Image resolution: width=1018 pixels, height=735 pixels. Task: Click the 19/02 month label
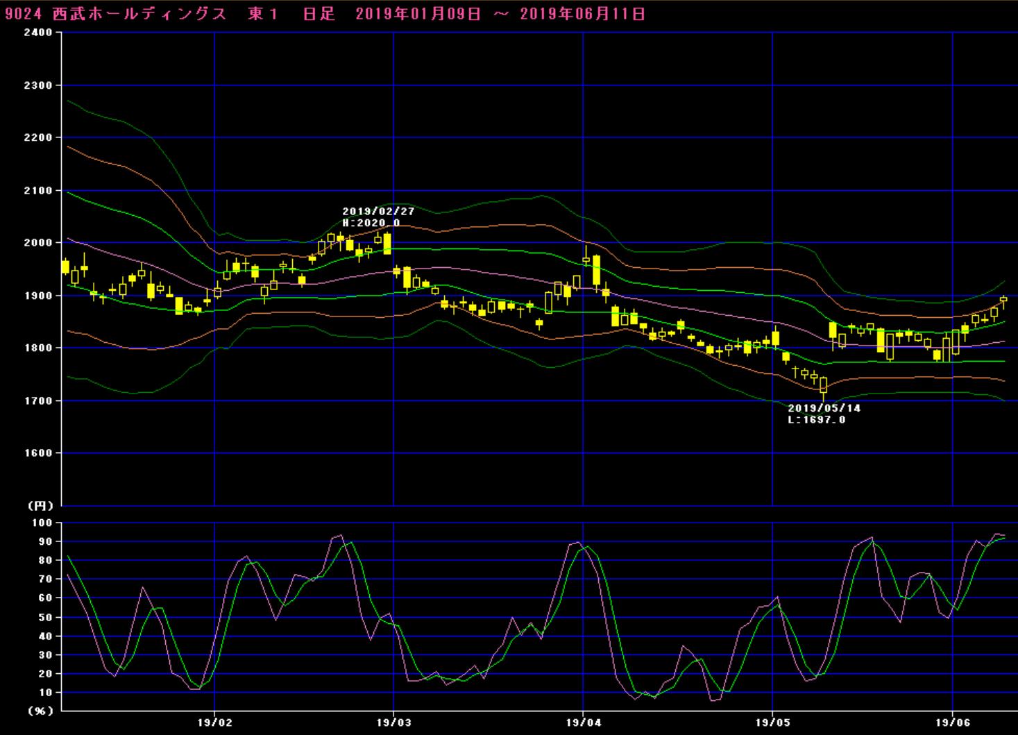(x=214, y=723)
